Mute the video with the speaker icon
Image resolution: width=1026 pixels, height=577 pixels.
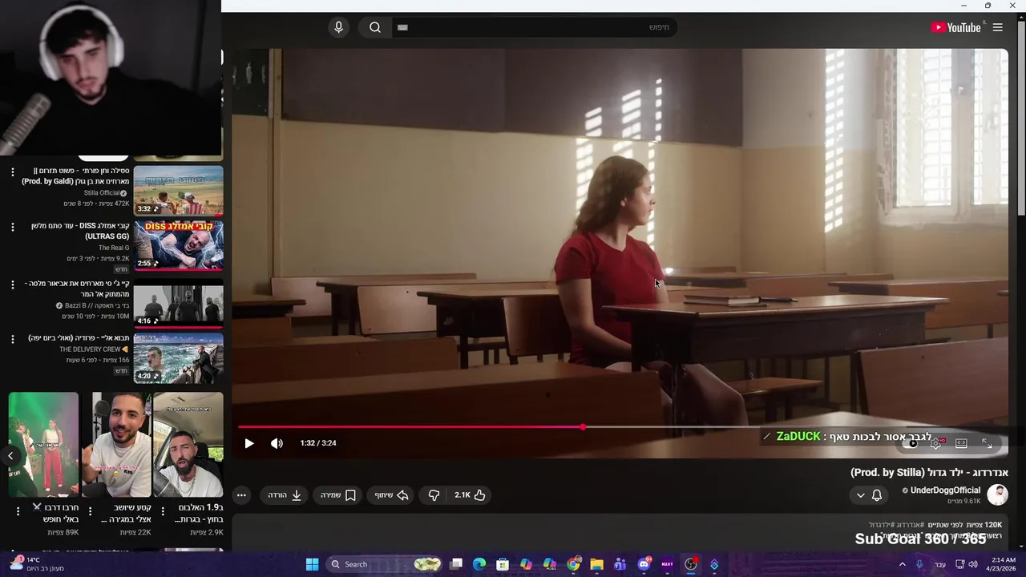click(x=277, y=443)
